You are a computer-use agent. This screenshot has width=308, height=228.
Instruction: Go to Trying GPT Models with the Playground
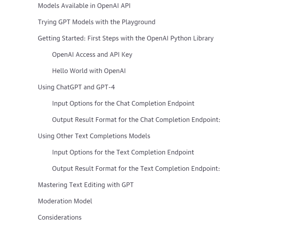[x=96, y=22]
